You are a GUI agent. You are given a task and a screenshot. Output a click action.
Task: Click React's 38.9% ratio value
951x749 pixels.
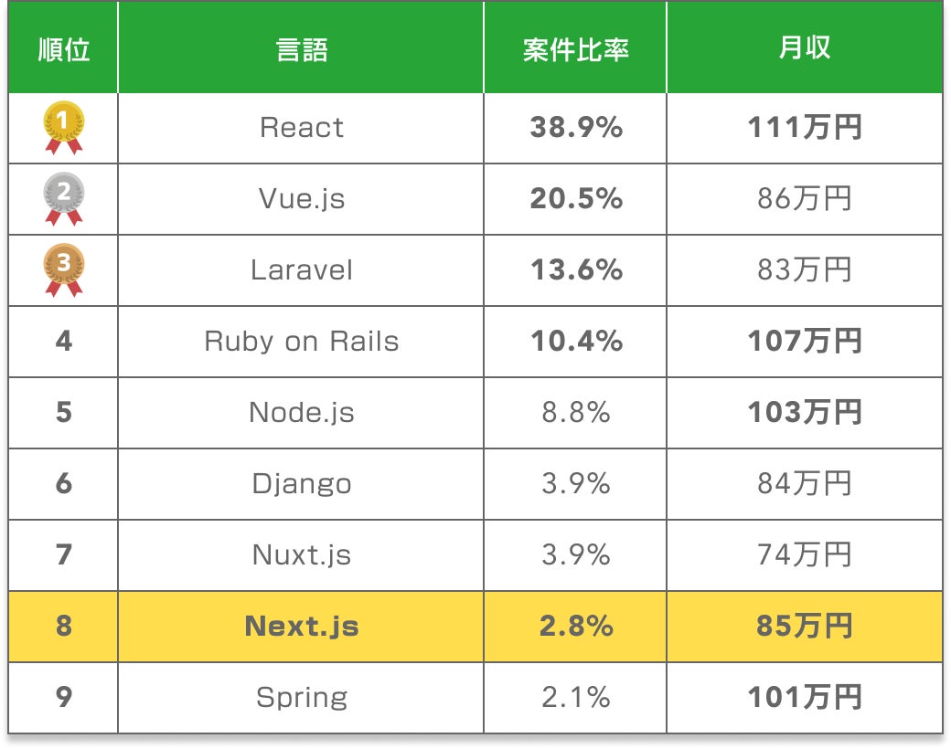click(x=576, y=128)
